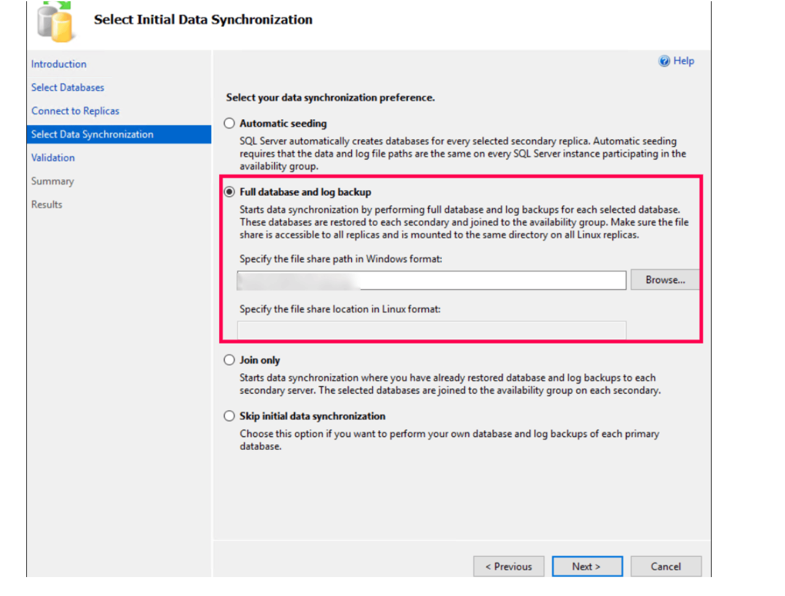
Task: Select Full database and log backup option
Action: tap(229, 192)
